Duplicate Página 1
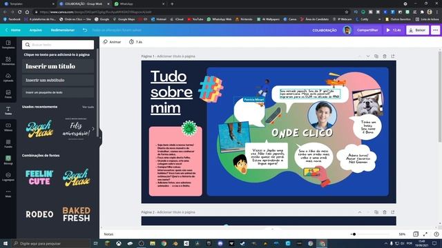 (x=376, y=56)
